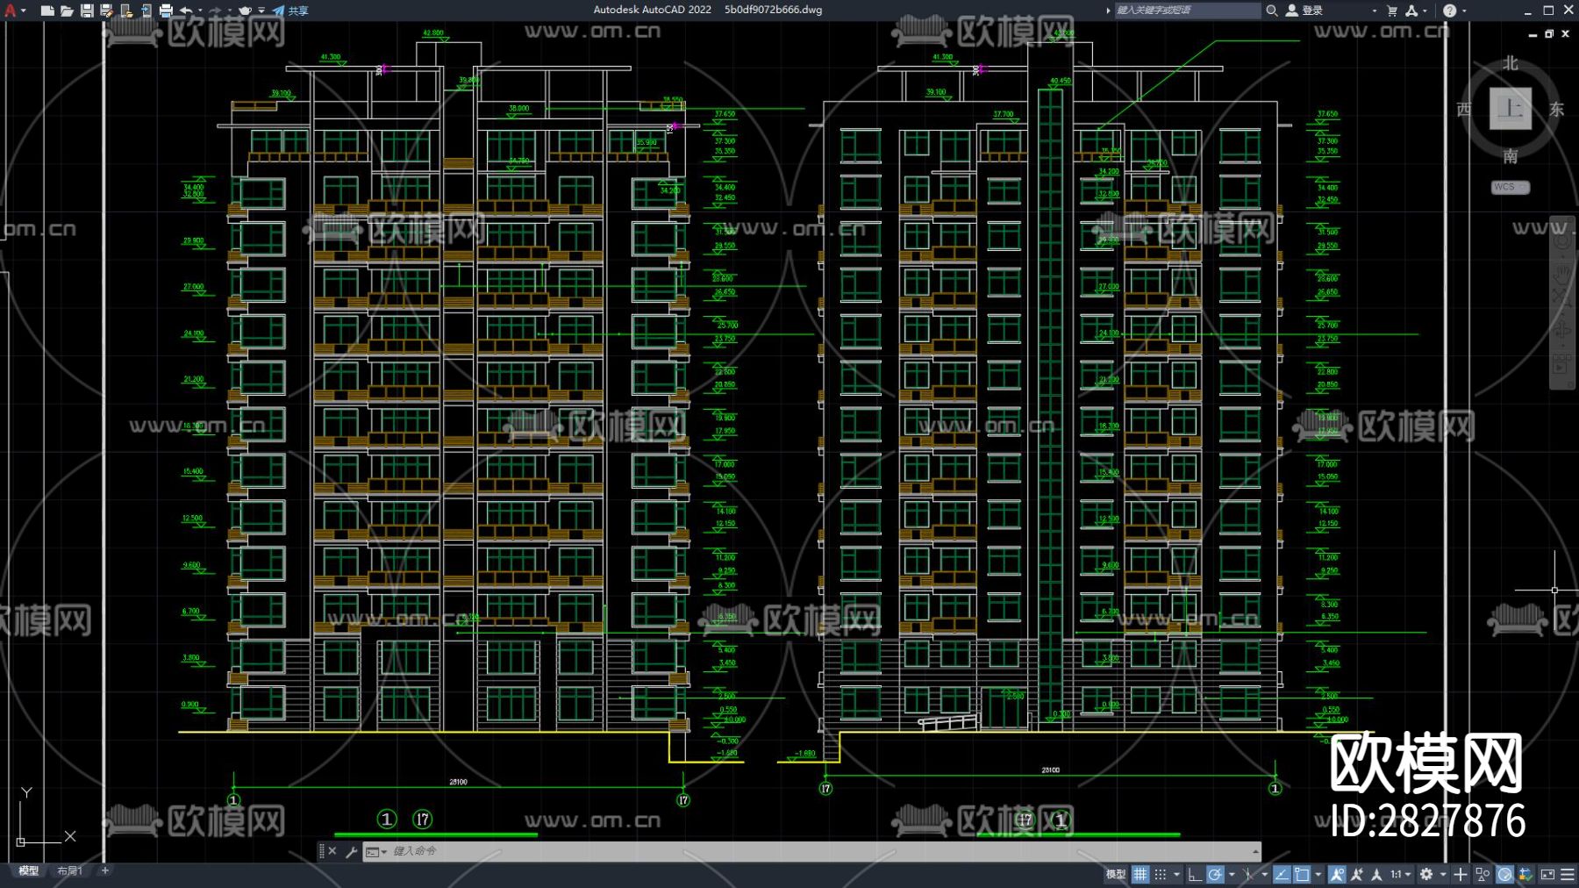Click the customization hamburger icon in status bar
This screenshot has height=888, width=1579.
tap(1568, 874)
